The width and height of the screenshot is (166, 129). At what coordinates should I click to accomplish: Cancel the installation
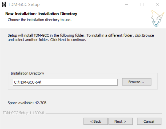click(x=149, y=121)
